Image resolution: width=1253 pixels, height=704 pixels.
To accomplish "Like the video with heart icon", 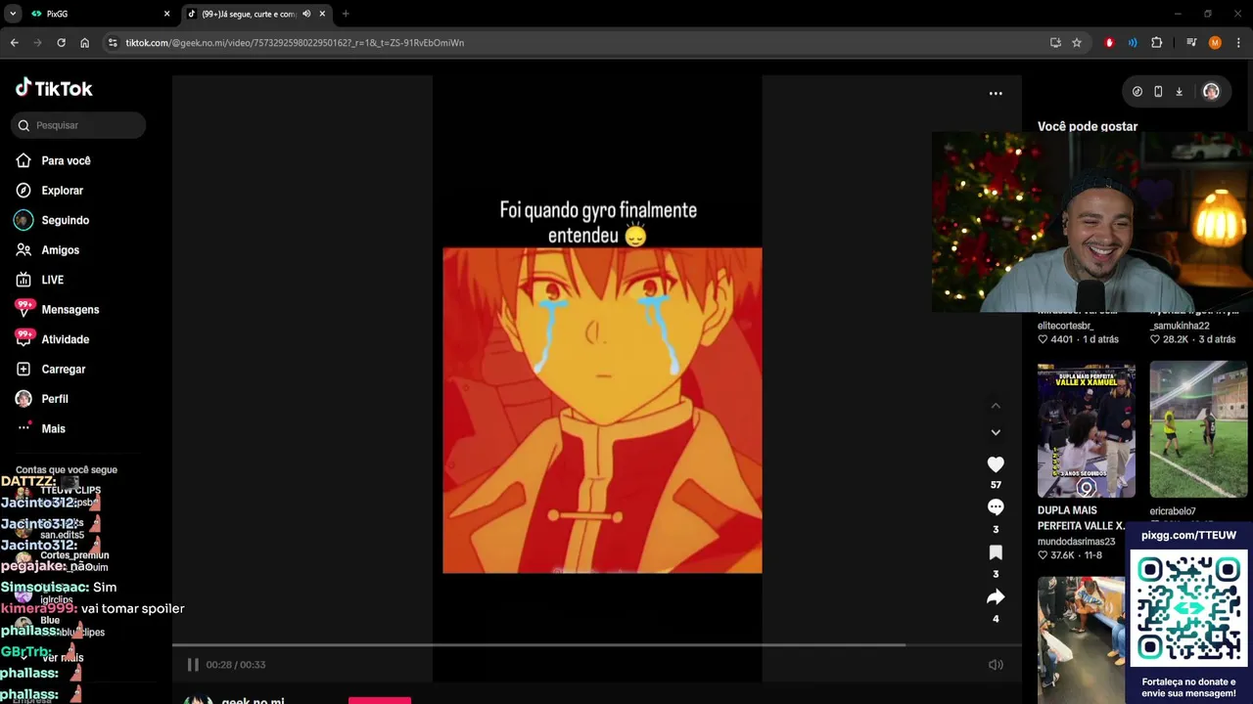I will pos(996,464).
